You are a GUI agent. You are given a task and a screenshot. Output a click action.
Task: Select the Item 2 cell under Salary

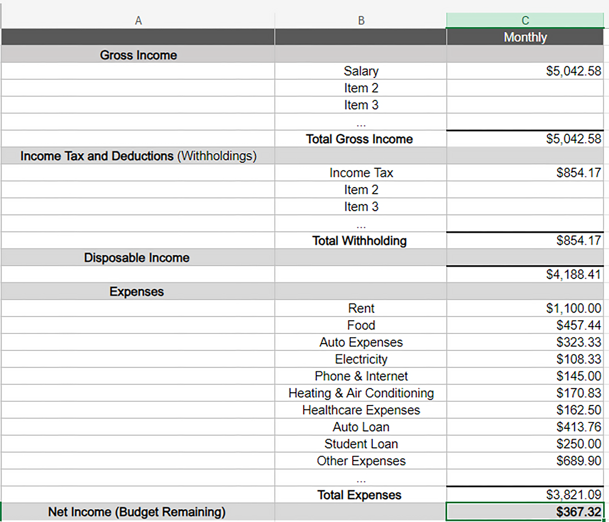click(x=361, y=88)
